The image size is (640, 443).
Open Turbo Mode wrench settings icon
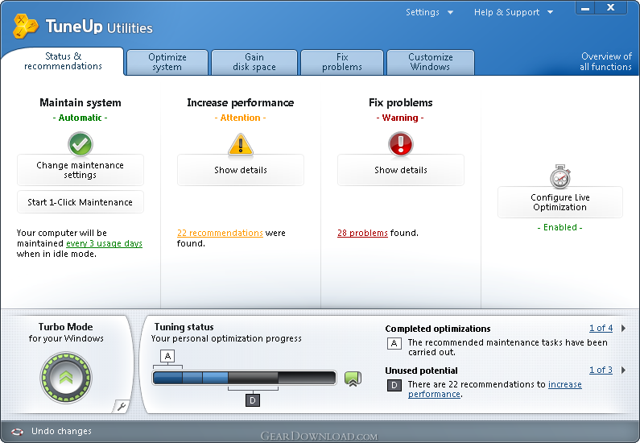click(122, 406)
